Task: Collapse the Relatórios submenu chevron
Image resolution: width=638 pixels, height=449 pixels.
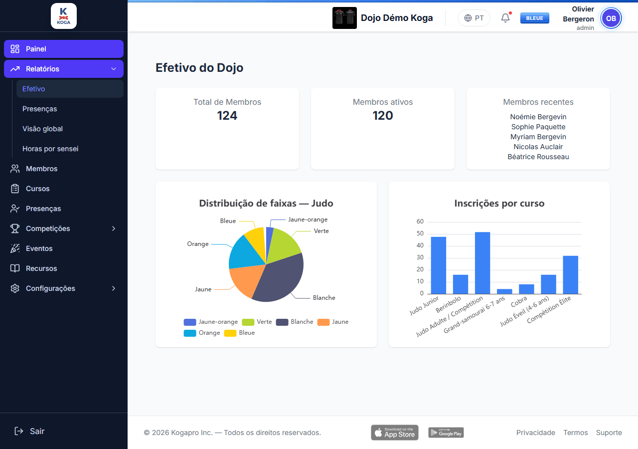Action: 114,69
